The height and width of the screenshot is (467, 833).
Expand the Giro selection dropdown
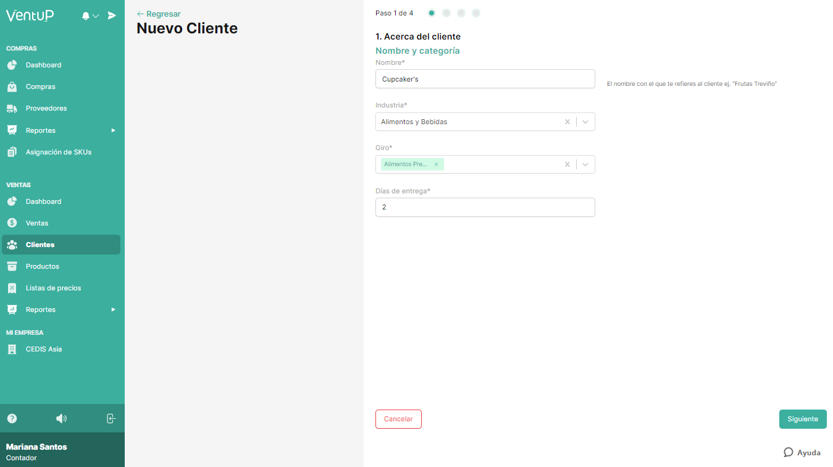click(585, 164)
